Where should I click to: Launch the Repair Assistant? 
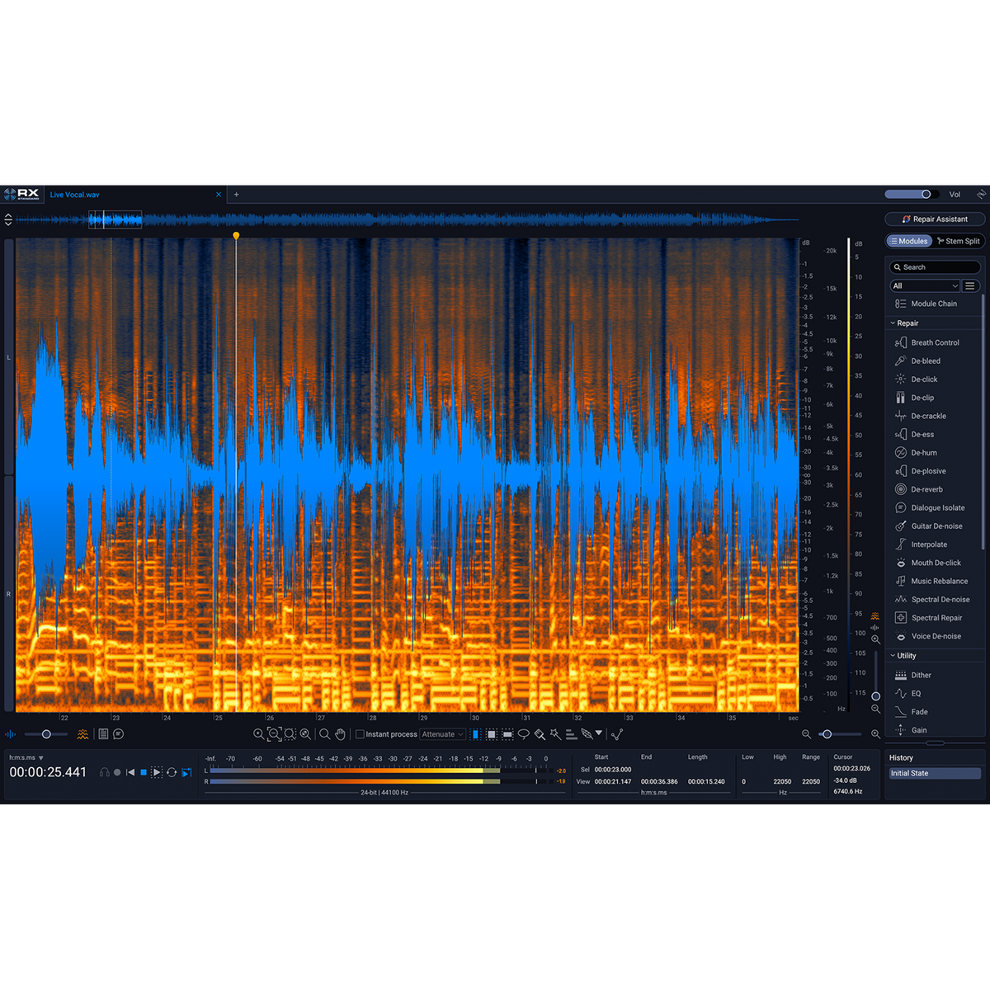935,219
